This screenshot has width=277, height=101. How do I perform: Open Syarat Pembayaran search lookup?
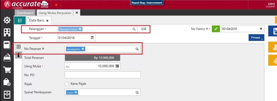point(137,92)
